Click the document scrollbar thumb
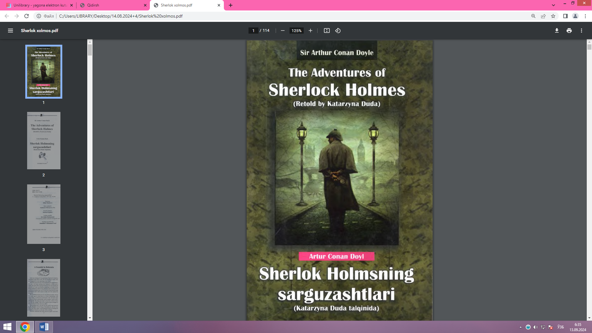Screen dimensions: 592x333 pyautogui.click(x=589, y=47)
